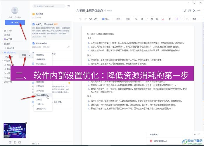Select the format painter tool
Viewport: 204px width, 146px height.
[x=91, y=19]
